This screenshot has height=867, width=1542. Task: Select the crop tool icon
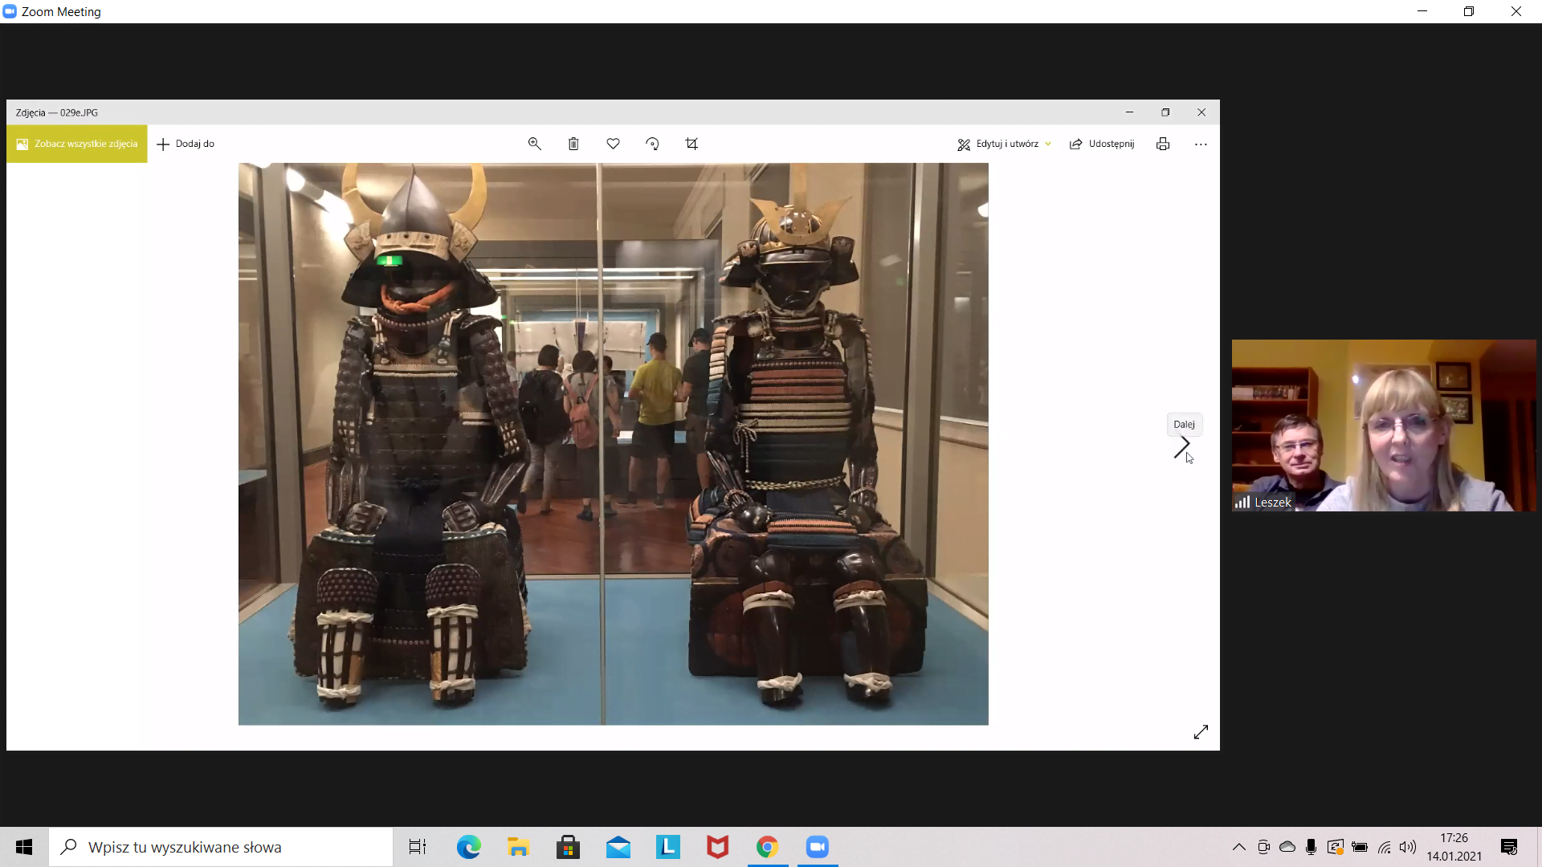point(691,144)
